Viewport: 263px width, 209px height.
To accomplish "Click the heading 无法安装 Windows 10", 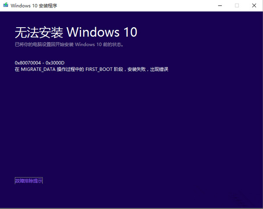I will (x=76, y=32).
